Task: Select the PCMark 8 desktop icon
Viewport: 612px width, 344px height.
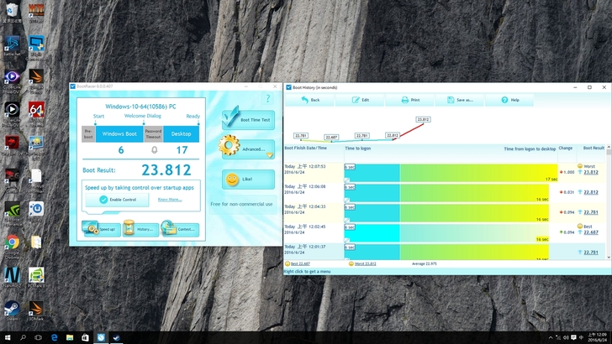Action: click(36, 278)
